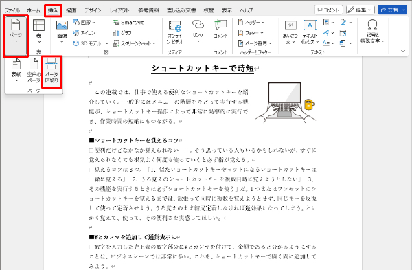The height and width of the screenshot is (270, 412).
Task: Insert a グラフ chart
Action: [x=122, y=33]
